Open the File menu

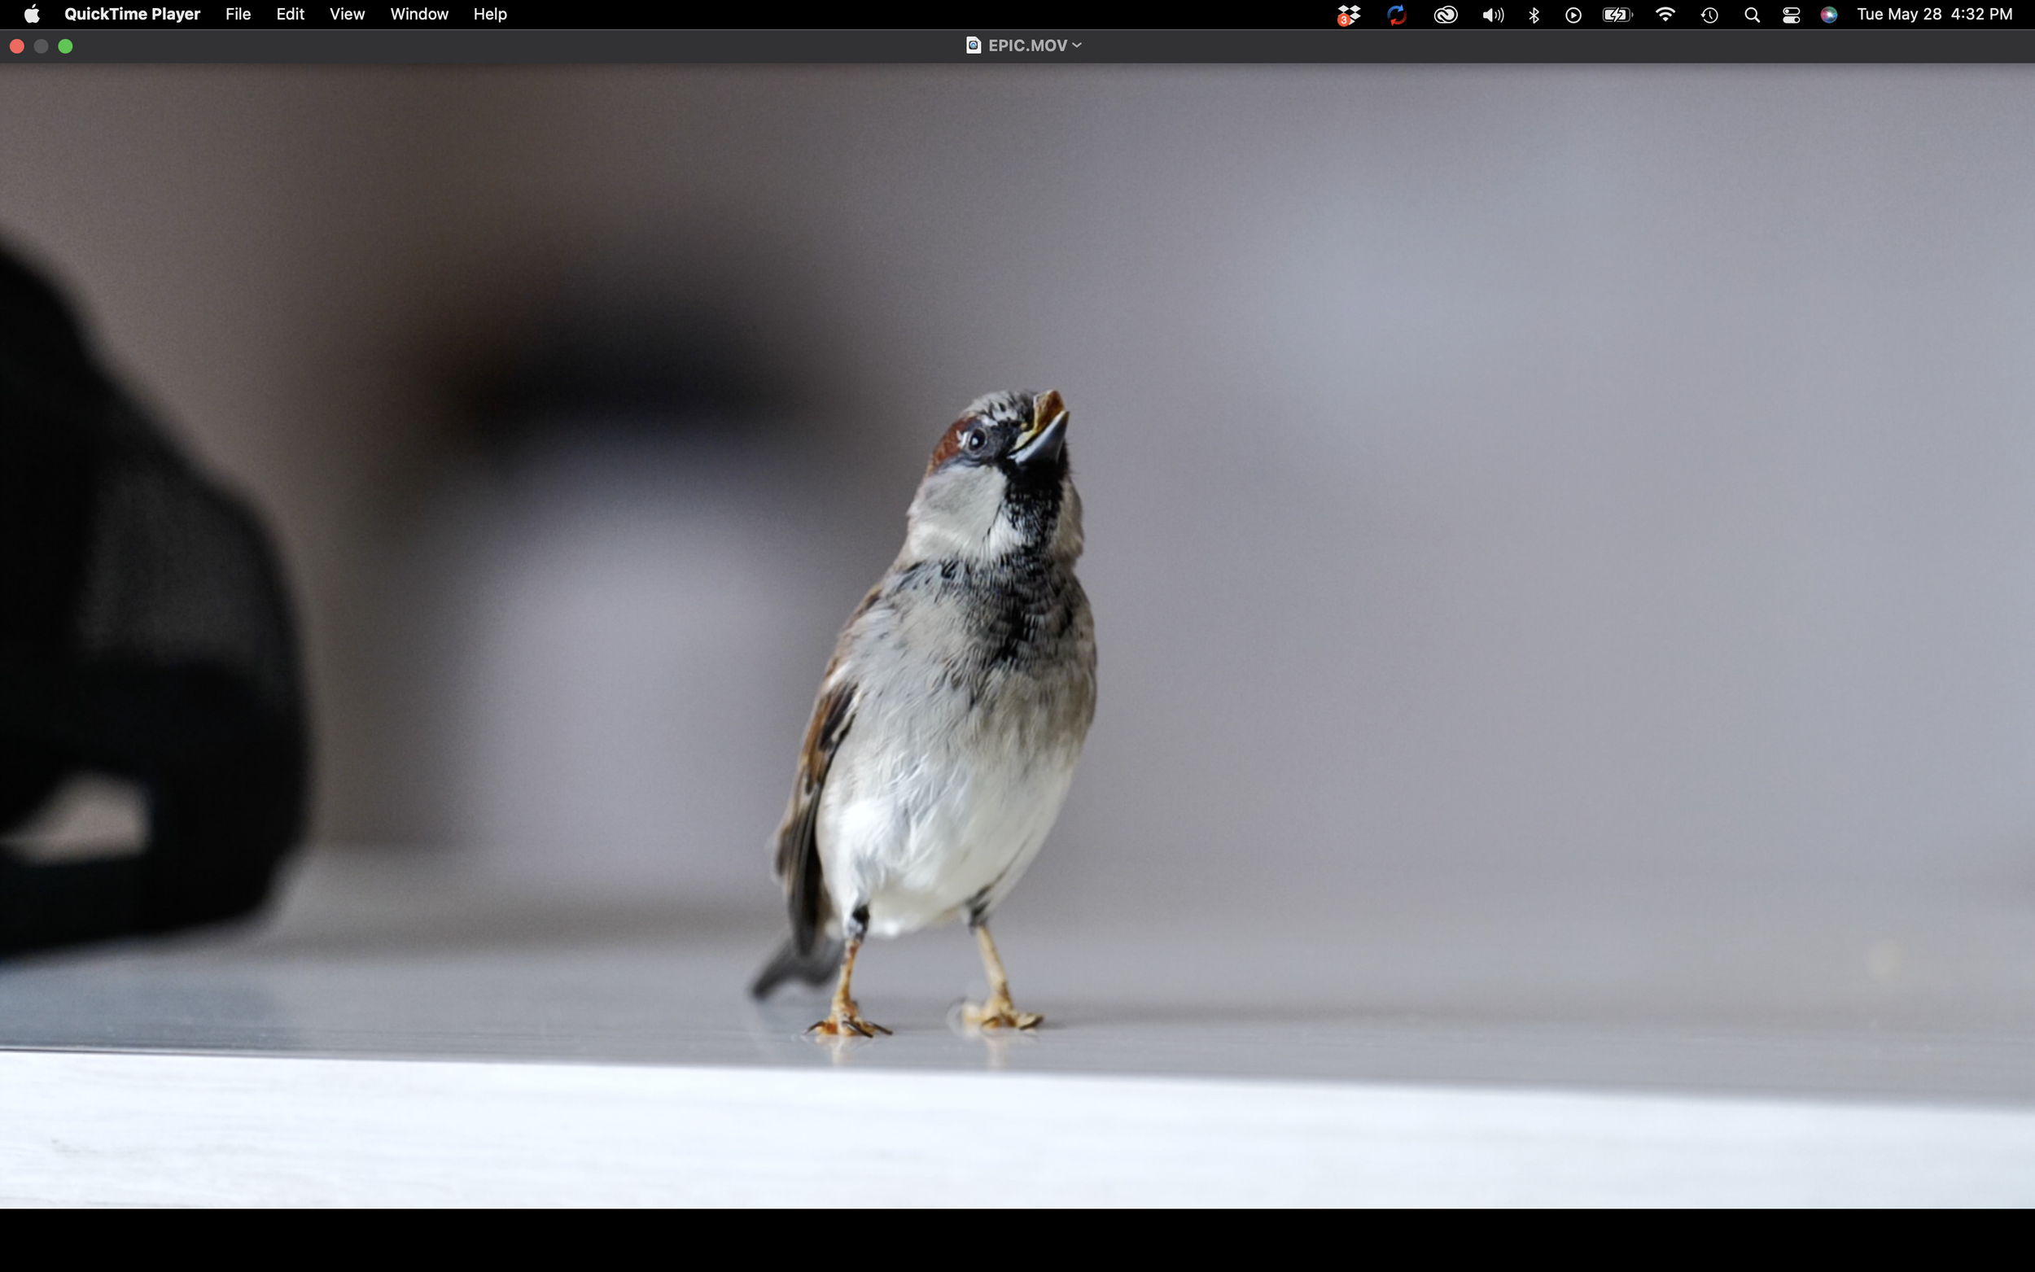pyautogui.click(x=238, y=15)
